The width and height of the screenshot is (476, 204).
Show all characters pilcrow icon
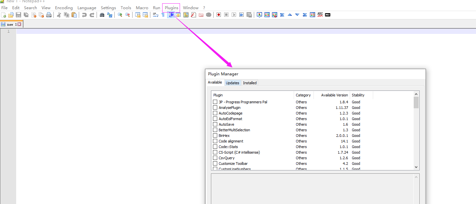click(x=163, y=15)
